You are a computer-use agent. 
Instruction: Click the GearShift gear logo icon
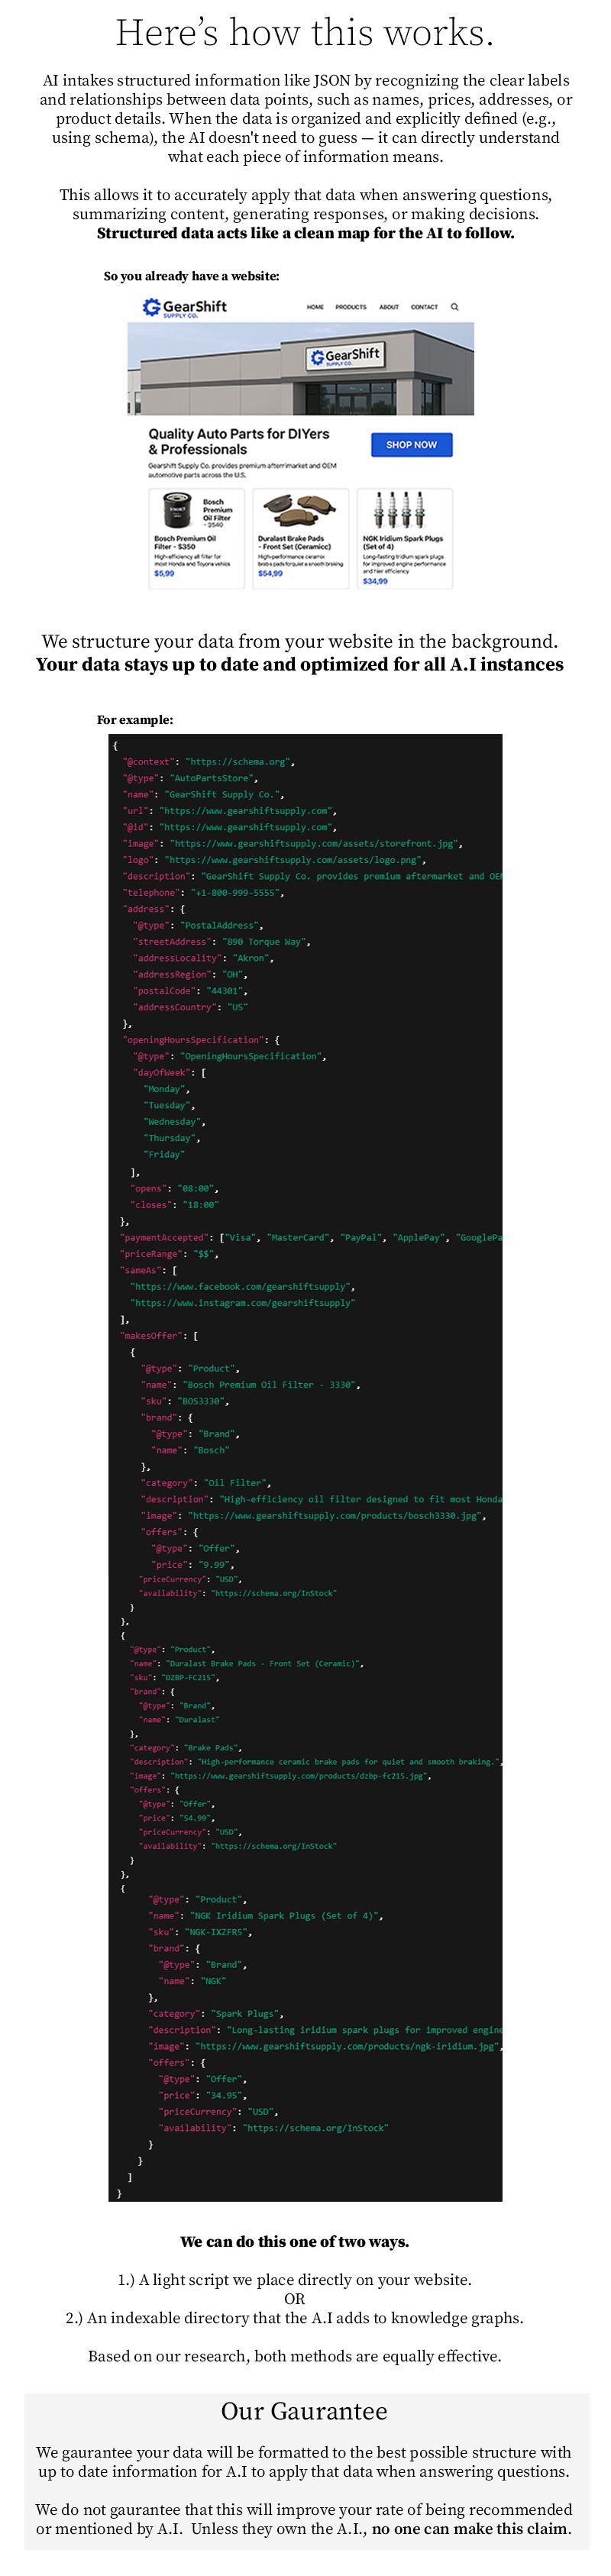(x=152, y=307)
